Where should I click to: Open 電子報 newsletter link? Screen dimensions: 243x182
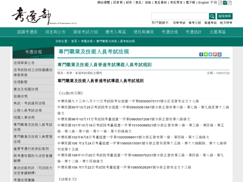click(190, 3)
